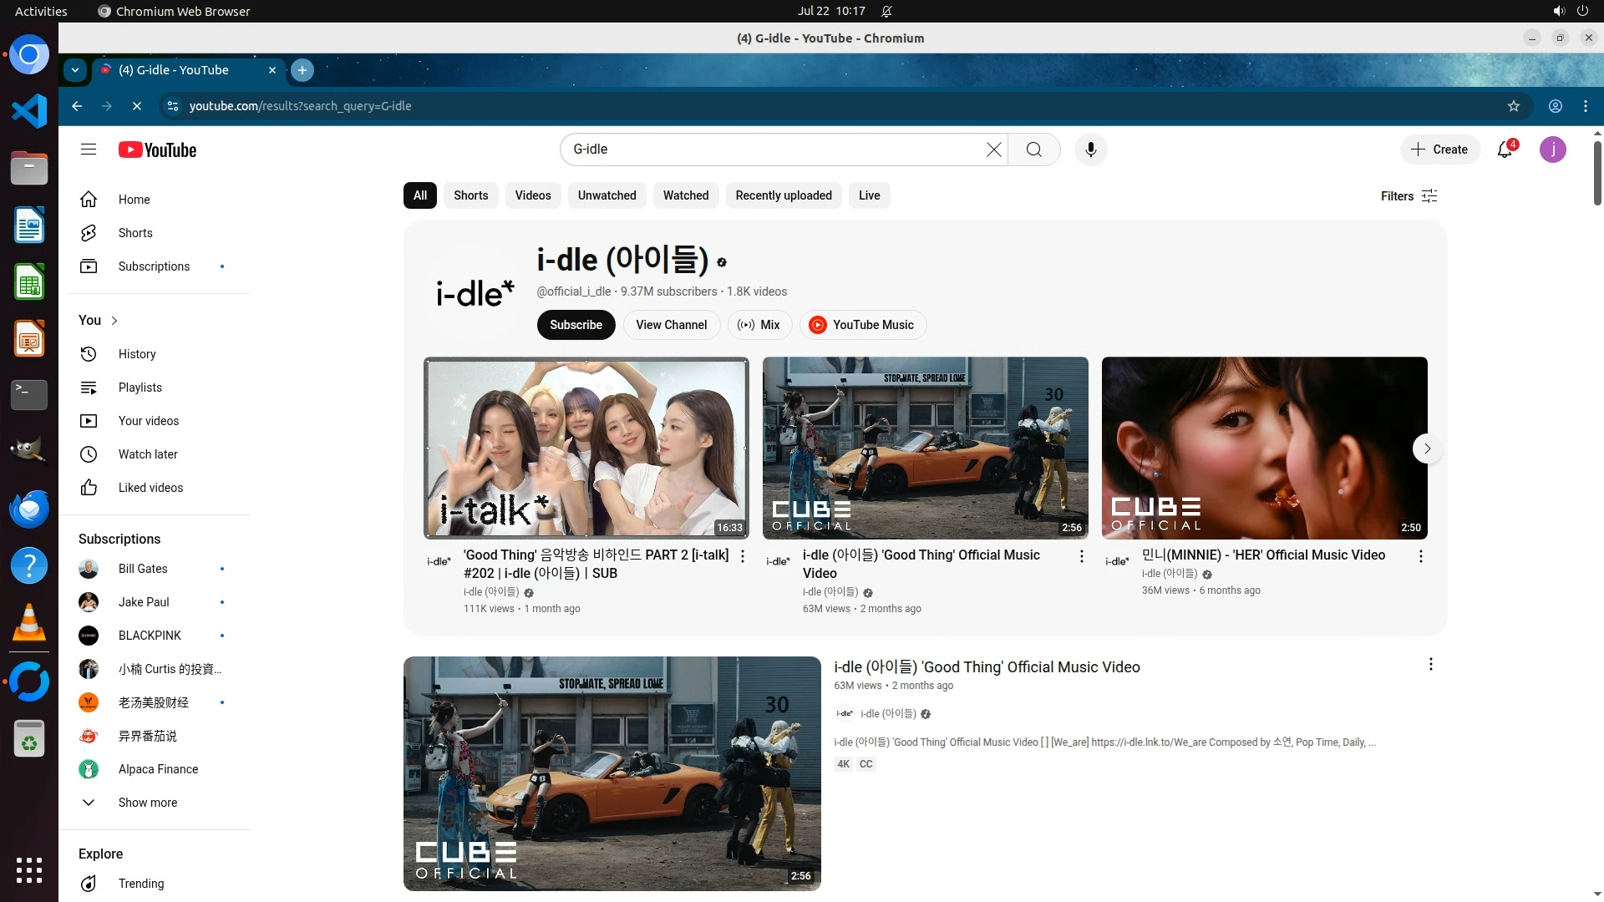
Task: Click View Channel button
Action: click(x=671, y=325)
